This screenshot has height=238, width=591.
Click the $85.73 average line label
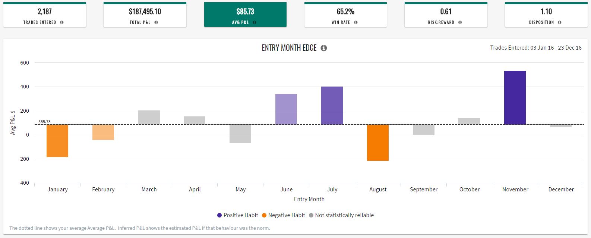(44, 122)
